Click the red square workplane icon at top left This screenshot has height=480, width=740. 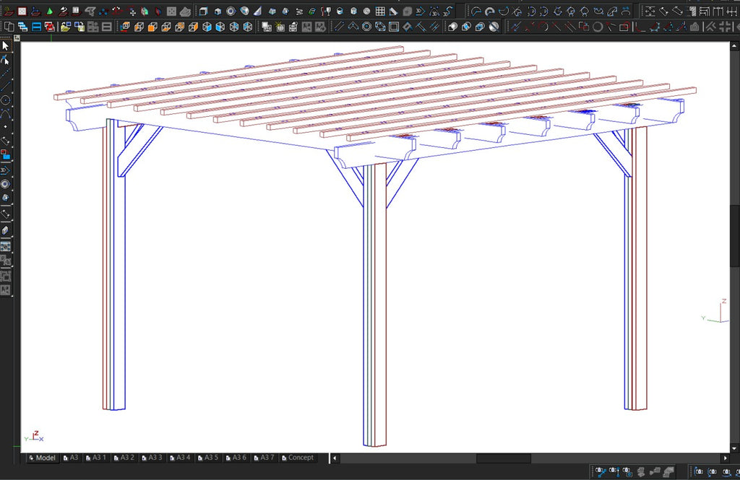tap(22, 11)
